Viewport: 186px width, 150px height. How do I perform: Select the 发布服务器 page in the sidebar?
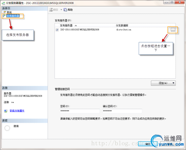coord(13,16)
